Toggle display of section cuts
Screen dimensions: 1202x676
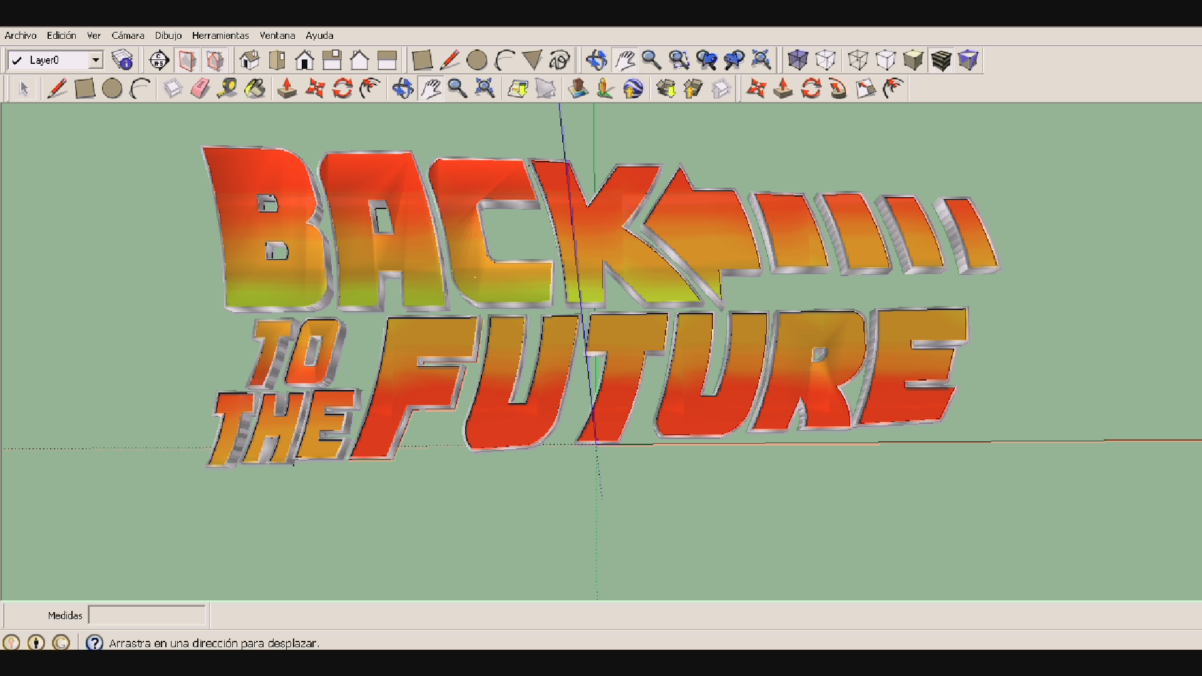(215, 60)
